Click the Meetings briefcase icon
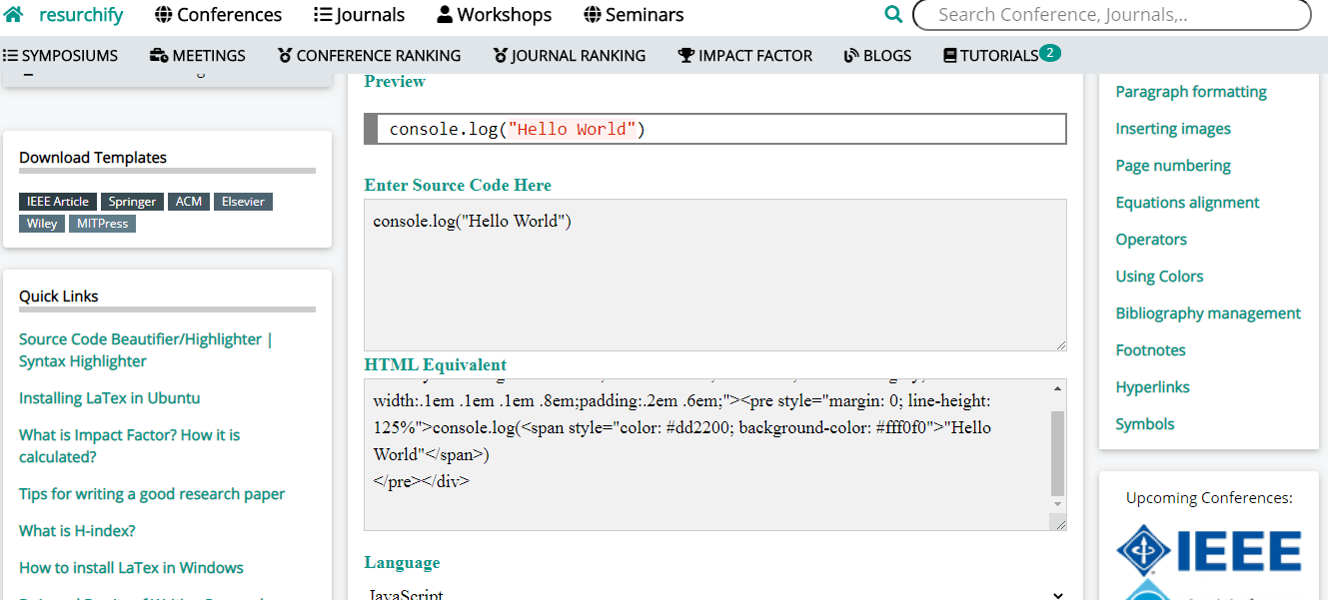 159,56
